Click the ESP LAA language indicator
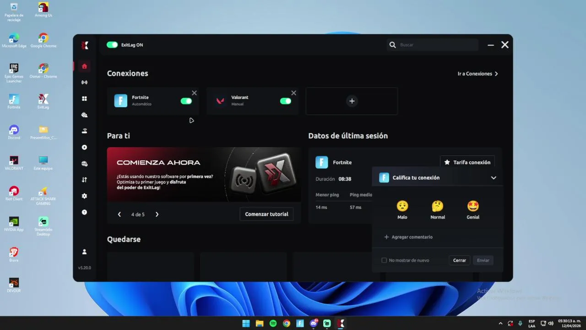586x330 pixels. (x=532, y=324)
